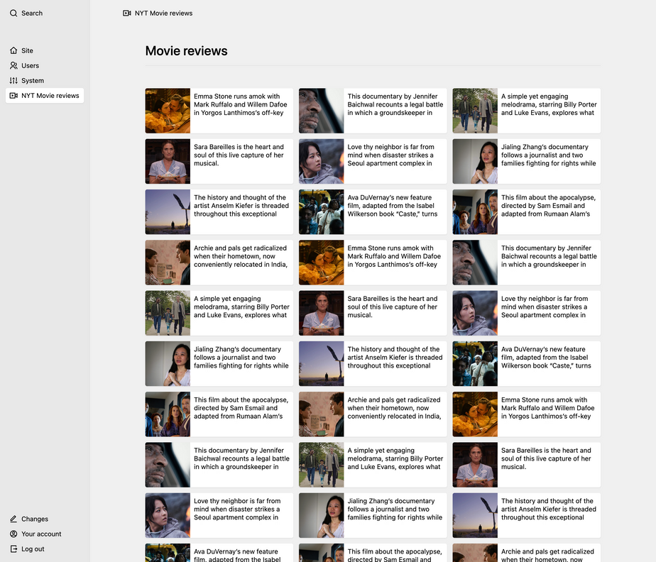656x562 pixels.
Task: Select the first Anselm Kiefer review thumbnail
Action: pyautogui.click(x=168, y=211)
